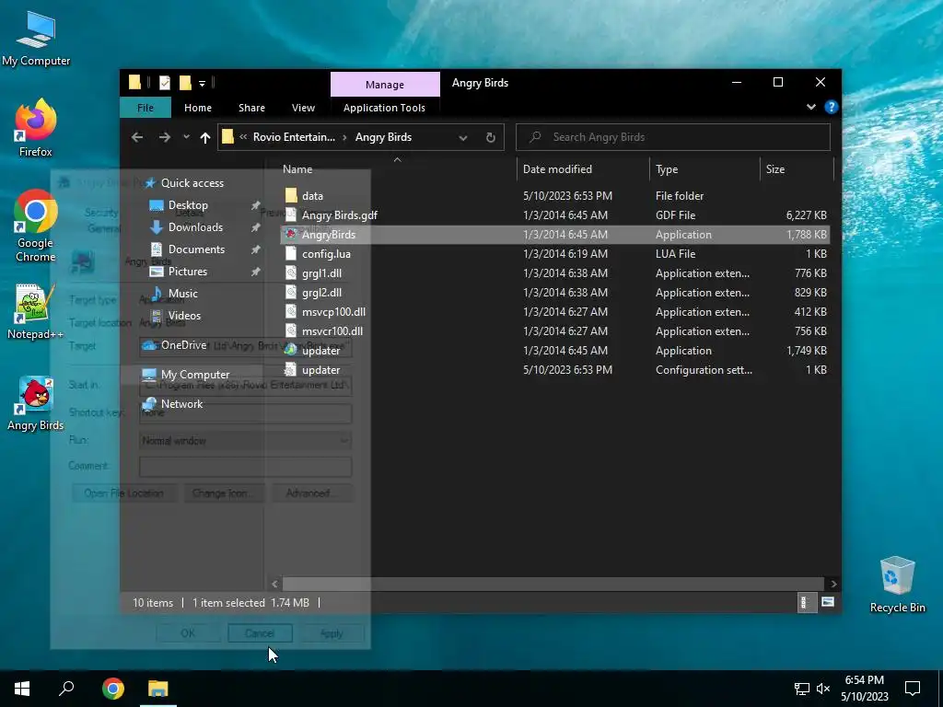Click the Search Angry Birds field
943x707 pixels.
pyautogui.click(x=673, y=137)
